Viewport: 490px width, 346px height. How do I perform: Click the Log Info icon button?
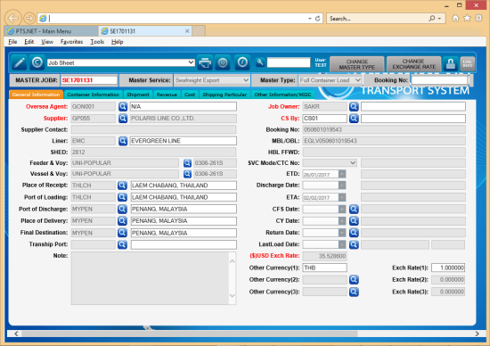468,63
